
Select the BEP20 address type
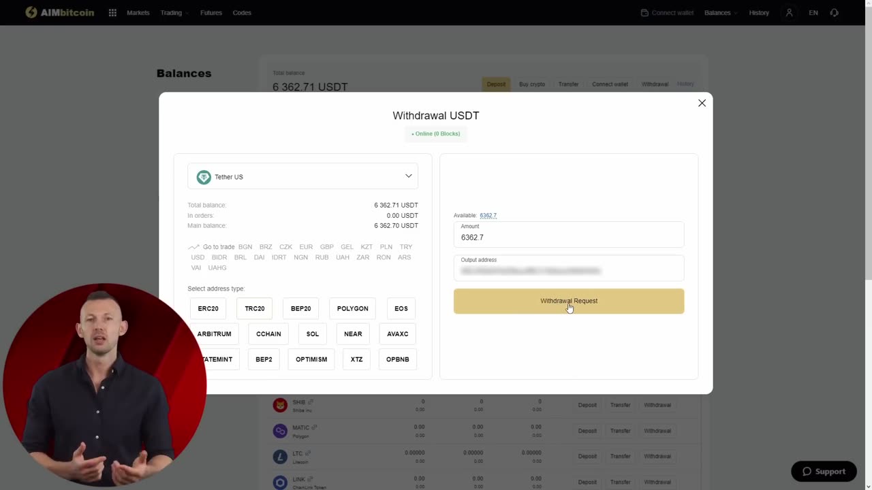click(x=300, y=308)
